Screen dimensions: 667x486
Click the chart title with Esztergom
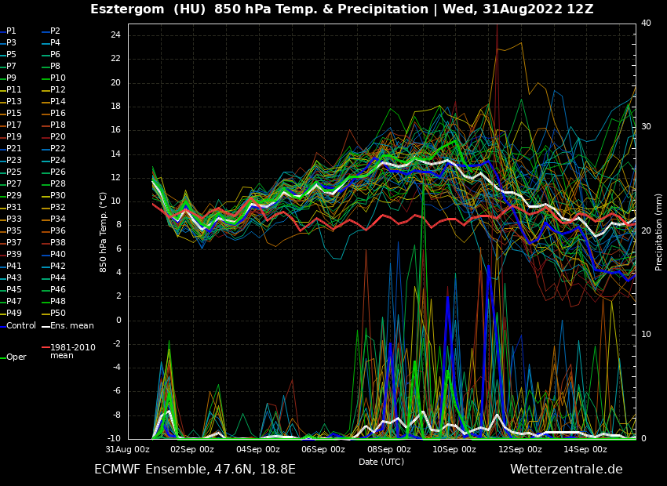point(341,9)
